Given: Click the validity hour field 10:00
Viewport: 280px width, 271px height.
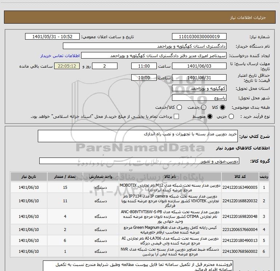Looking at the screenshot, I should [x=144, y=78].
